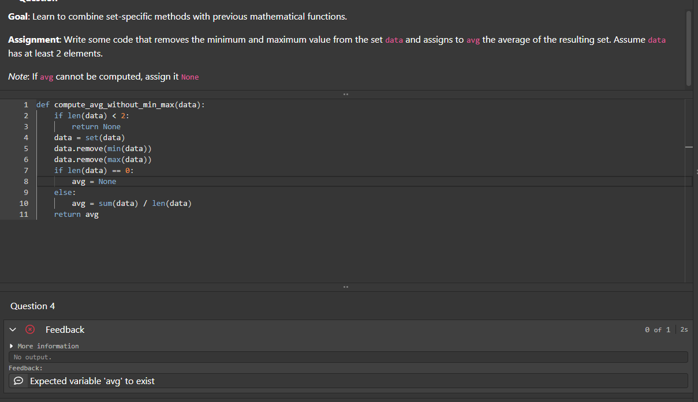
Task: Place cursor on "avg = sum(data) / len(data)" line
Action: pyautogui.click(x=132, y=204)
